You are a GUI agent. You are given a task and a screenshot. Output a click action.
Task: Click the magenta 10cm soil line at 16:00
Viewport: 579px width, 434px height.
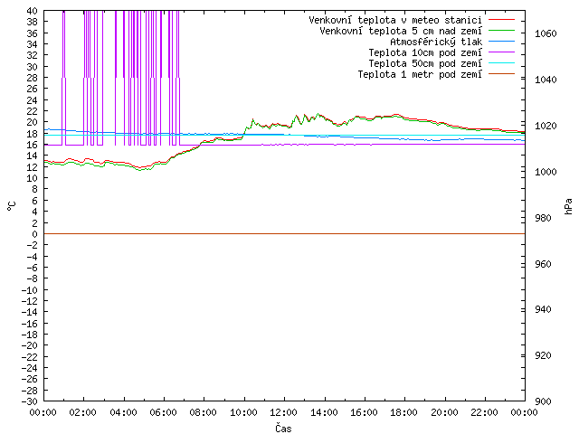[365, 145]
